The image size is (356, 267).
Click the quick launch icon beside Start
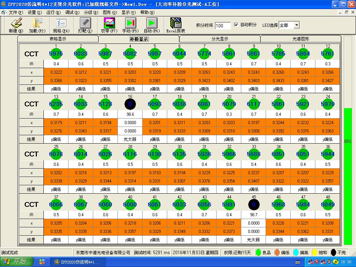pyautogui.click(x=42, y=262)
